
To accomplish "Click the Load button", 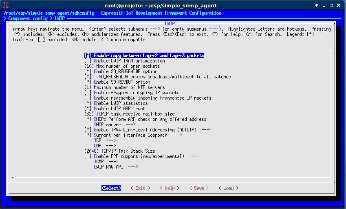I will tap(228, 188).
